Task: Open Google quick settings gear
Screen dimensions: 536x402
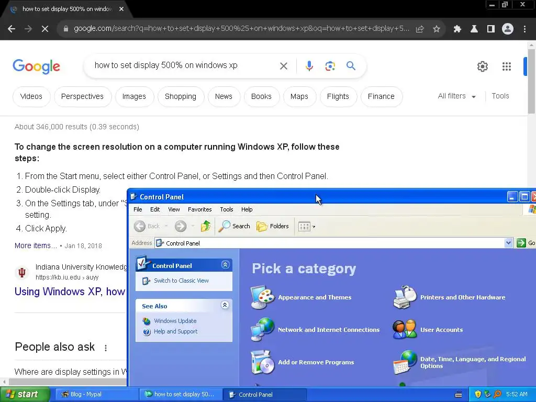Action: pyautogui.click(x=482, y=66)
